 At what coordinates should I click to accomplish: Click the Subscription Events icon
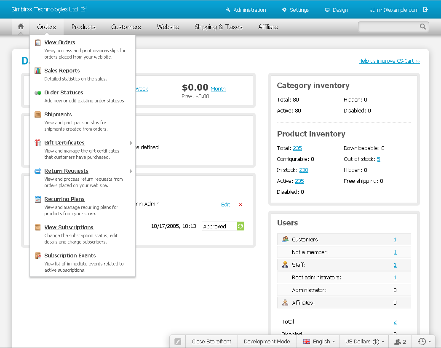point(38,255)
